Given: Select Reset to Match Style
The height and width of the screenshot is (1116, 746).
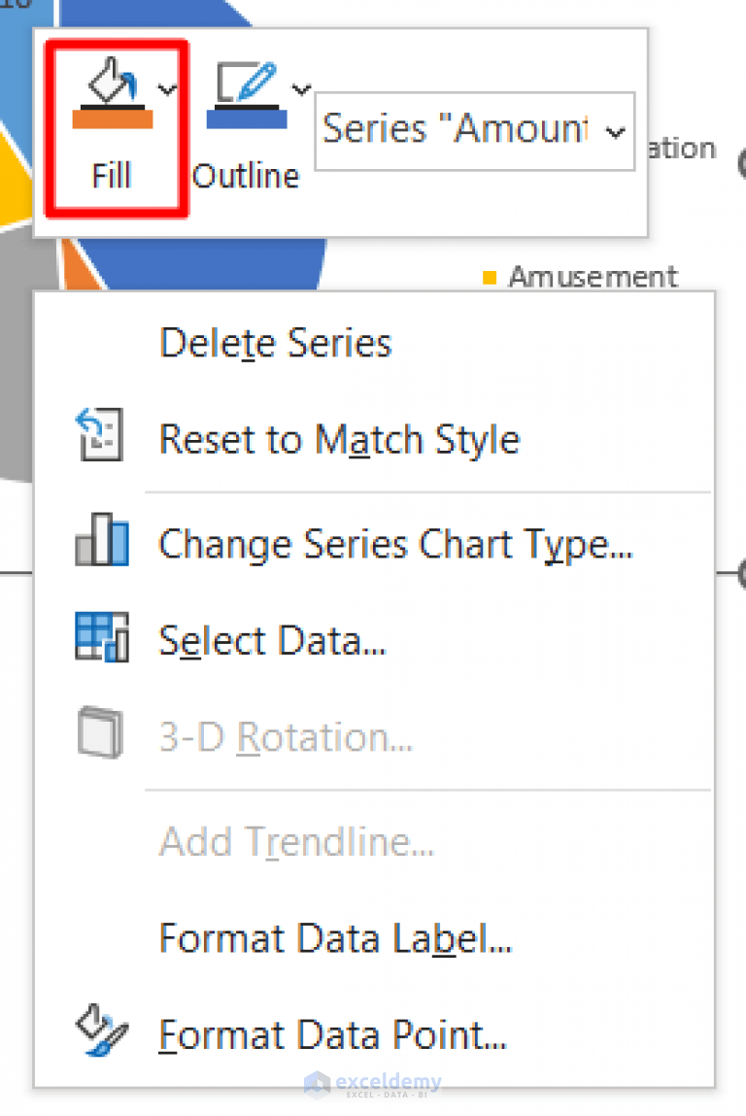Looking at the screenshot, I should click(339, 438).
